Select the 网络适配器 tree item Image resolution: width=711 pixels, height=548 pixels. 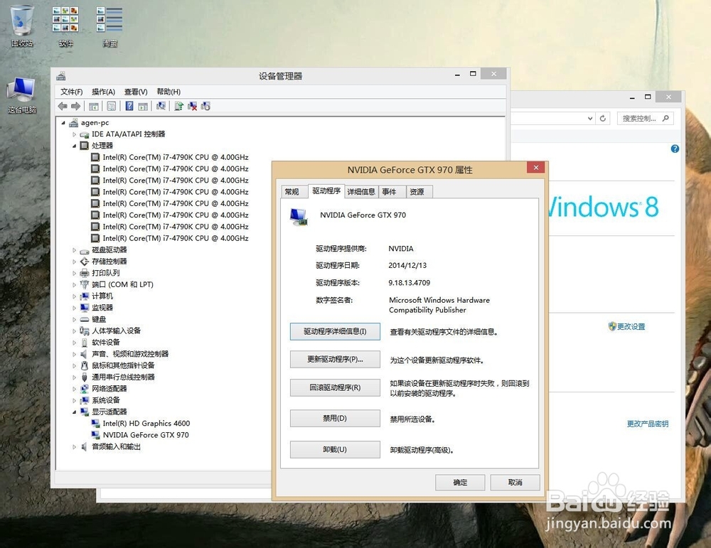(109, 389)
